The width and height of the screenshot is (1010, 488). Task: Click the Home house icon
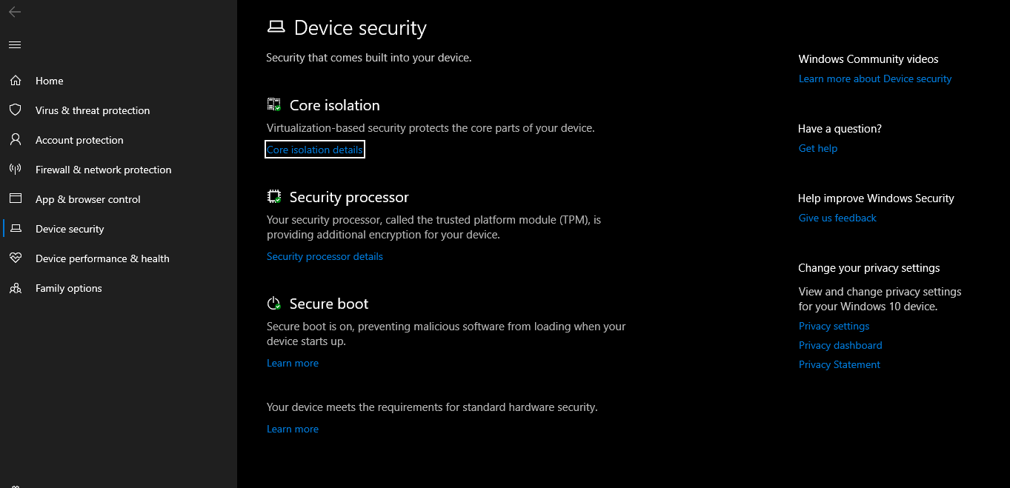point(15,81)
